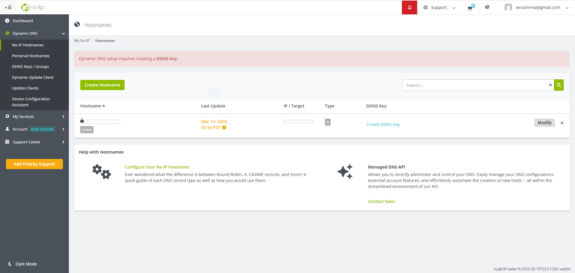575x273 pixels.
Task: Click the Managed DNS API heading
Action: (386, 167)
